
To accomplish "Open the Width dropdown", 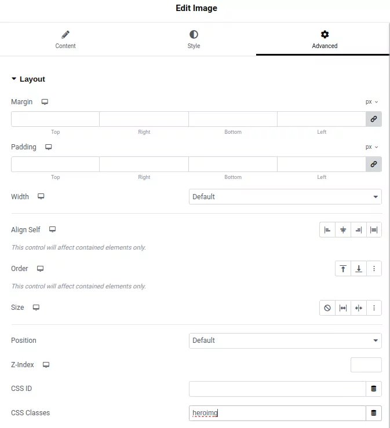I will 285,197.
